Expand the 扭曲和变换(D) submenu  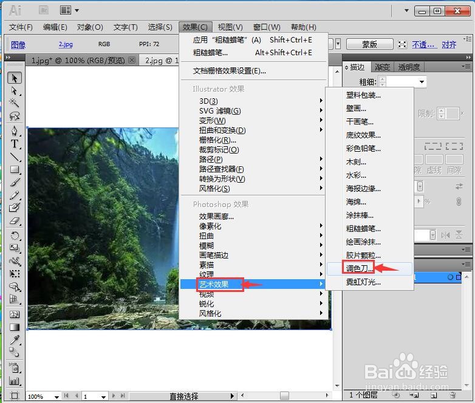(x=254, y=130)
